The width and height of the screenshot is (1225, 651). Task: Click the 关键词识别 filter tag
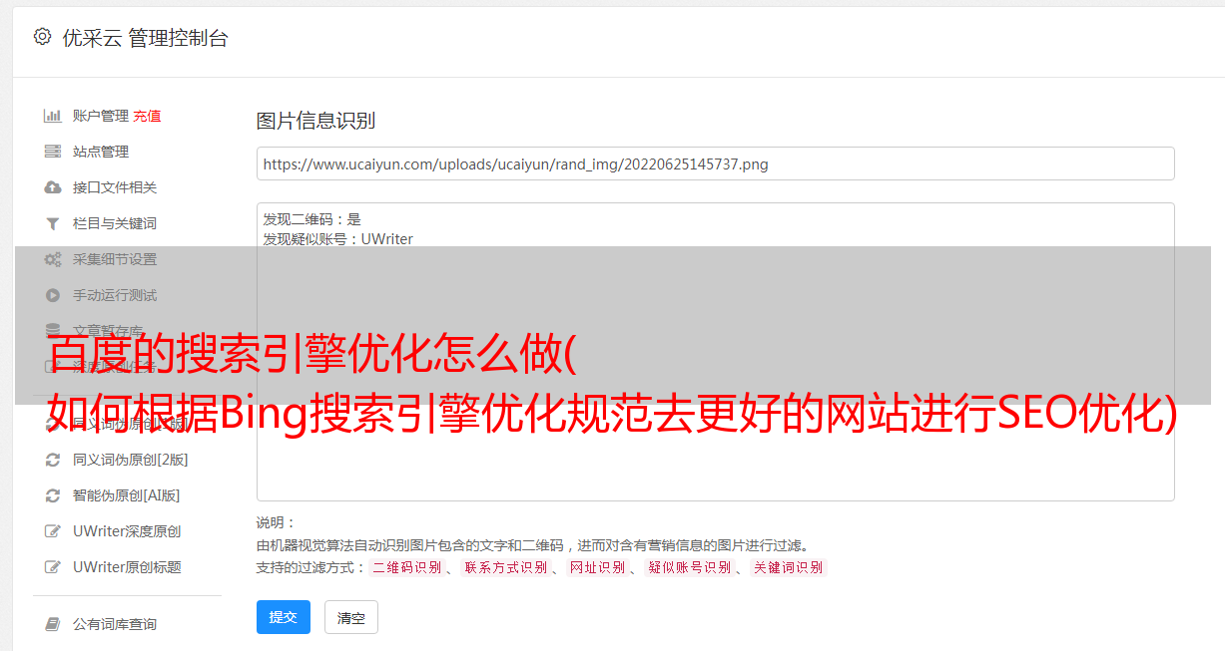788,567
